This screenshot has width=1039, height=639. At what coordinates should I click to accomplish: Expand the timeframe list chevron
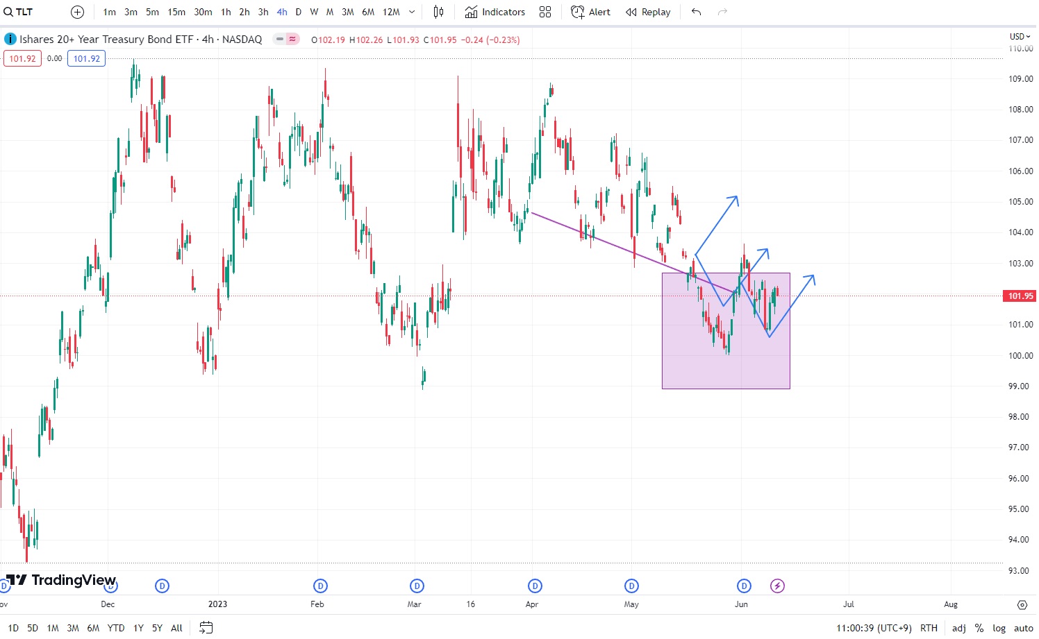click(412, 12)
